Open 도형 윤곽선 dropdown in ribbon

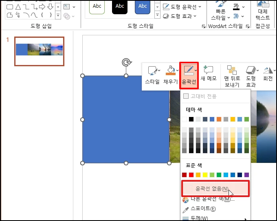pyautogui.click(x=182, y=6)
